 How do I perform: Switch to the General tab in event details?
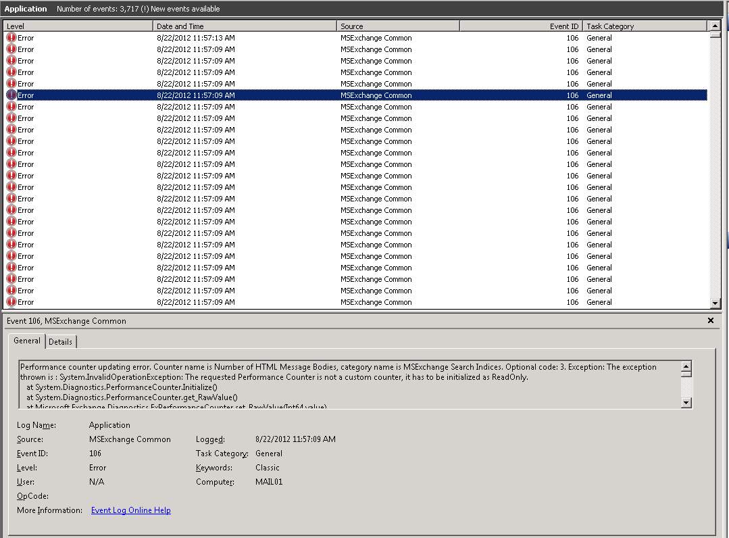27,341
